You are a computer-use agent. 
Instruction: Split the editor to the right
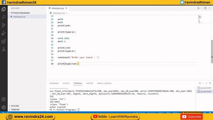point(205,8)
